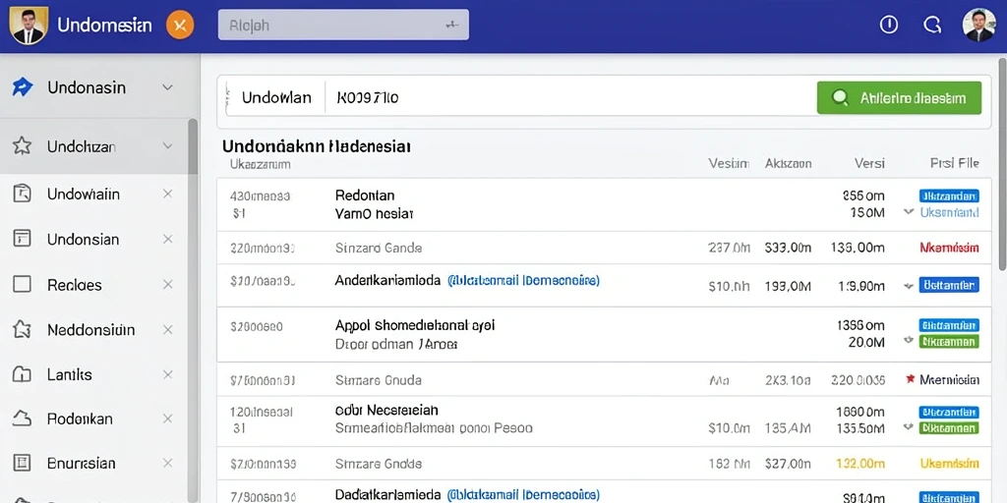Expand dropdown arrow in Redontan row

(x=908, y=212)
